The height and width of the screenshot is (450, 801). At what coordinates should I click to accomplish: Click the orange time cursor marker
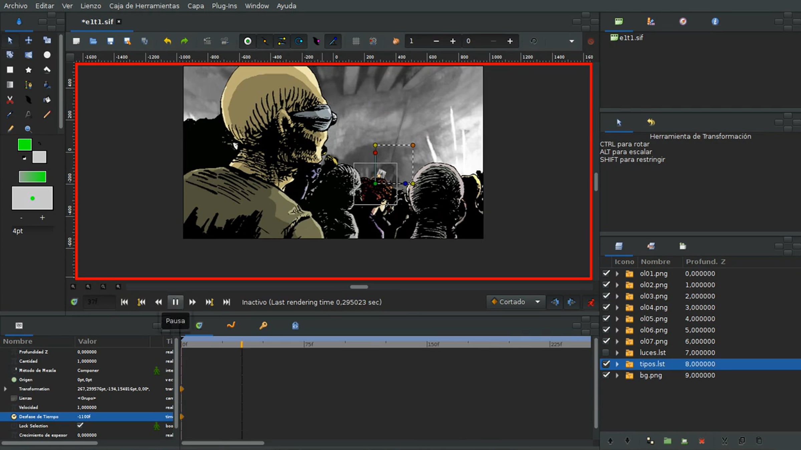pos(242,344)
